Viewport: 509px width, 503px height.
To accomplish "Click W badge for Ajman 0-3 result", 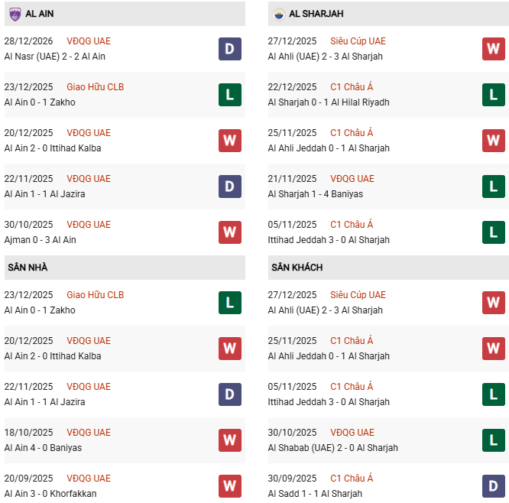I will pyautogui.click(x=230, y=232).
